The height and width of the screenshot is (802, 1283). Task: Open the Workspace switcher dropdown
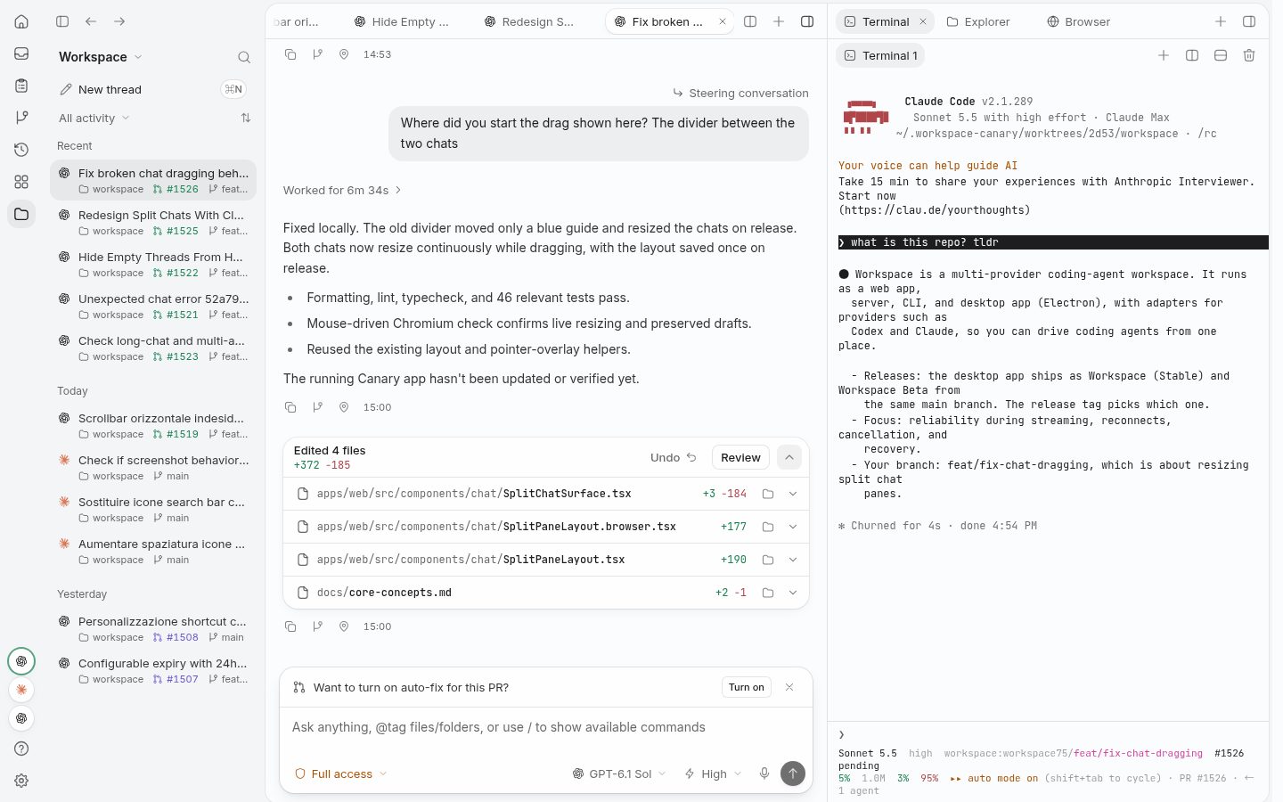click(100, 57)
